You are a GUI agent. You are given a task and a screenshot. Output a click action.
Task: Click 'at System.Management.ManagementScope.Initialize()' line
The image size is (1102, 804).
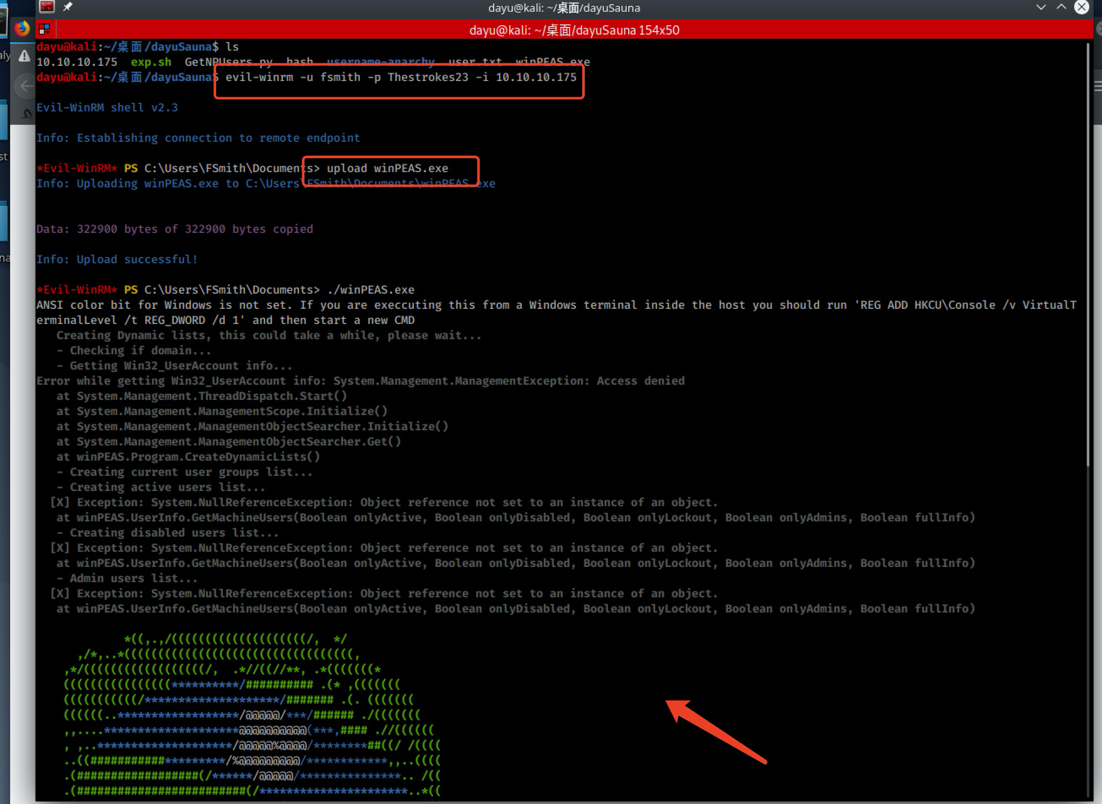click(x=222, y=411)
